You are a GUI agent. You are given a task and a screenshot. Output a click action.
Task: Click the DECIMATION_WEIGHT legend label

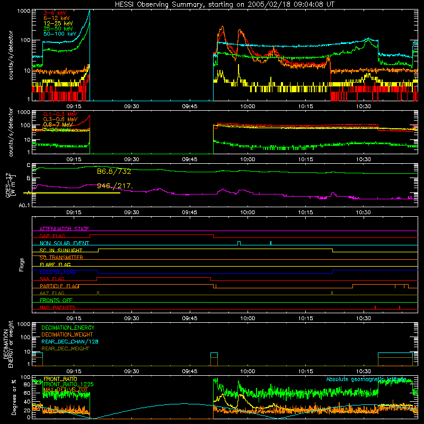[x=67, y=335]
